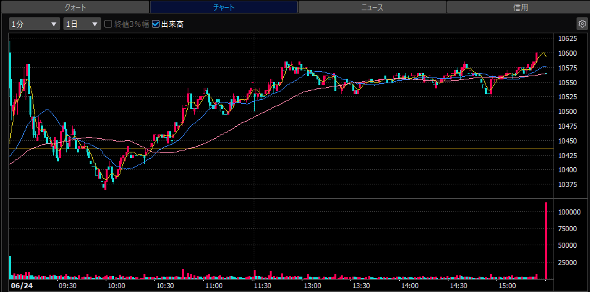Click the 10625 price axis label

click(567, 38)
